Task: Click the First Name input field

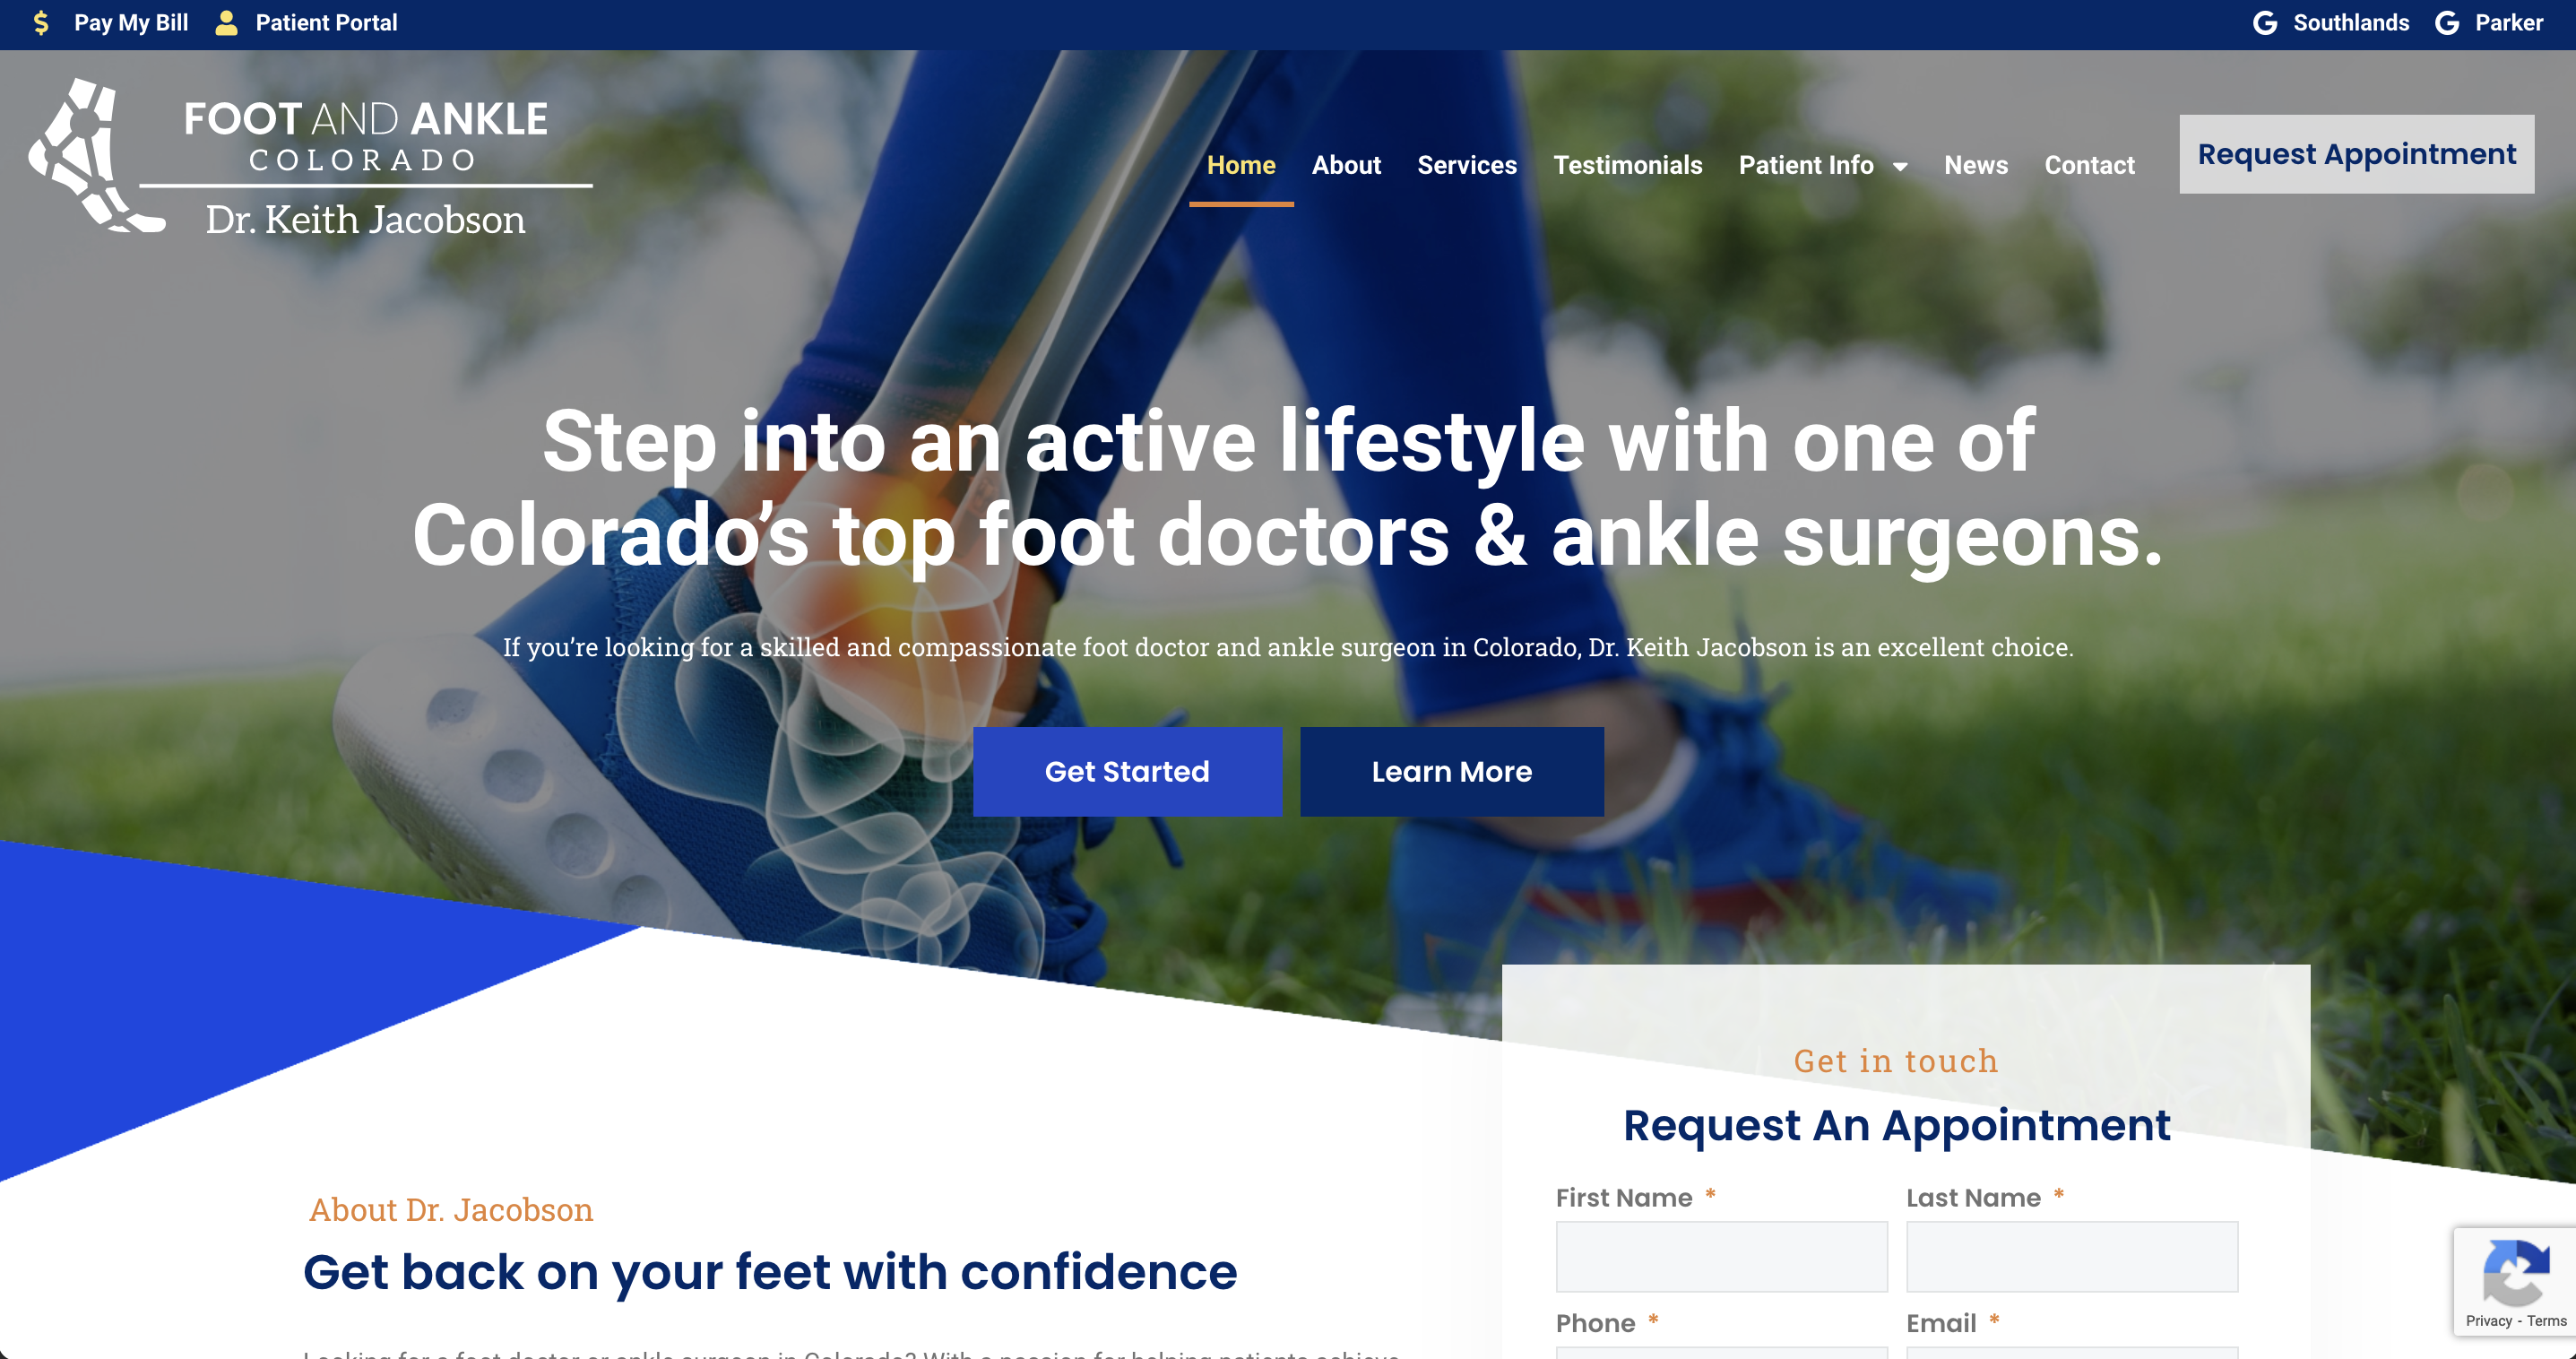Action: point(1721,1256)
